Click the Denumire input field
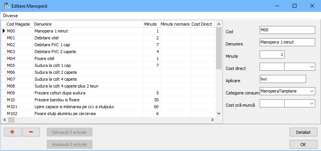Image resolution: width=321 pixels, height=151 pixels. [x=287, y=42]
